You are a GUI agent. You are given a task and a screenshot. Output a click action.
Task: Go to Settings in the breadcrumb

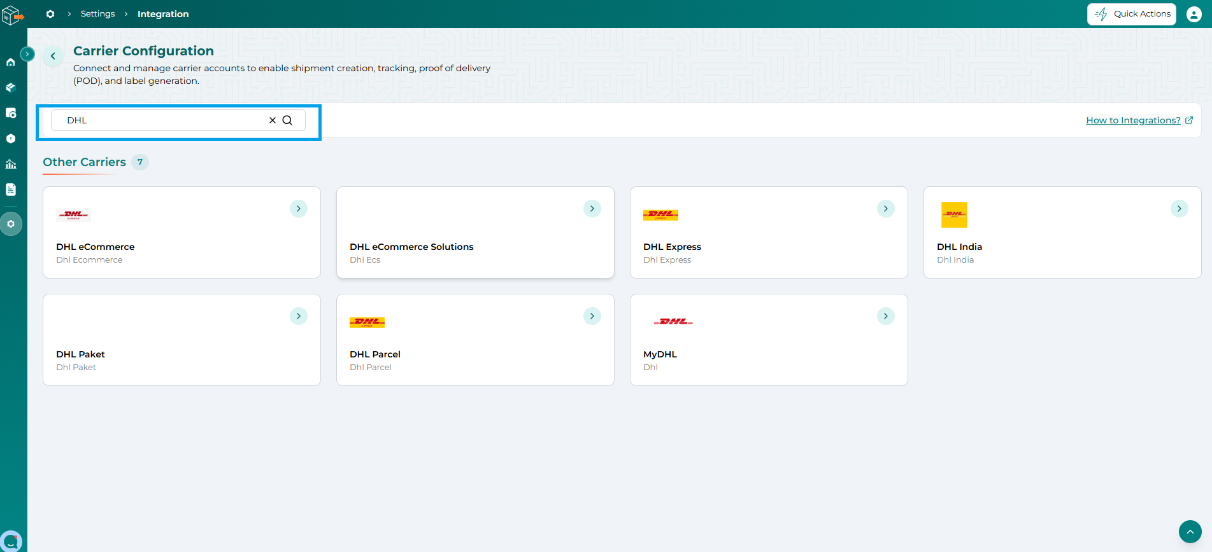(x=97, y=14)
